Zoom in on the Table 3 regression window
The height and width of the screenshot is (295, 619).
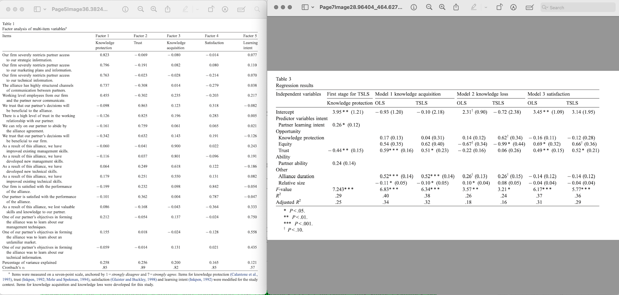coord(442,7)
